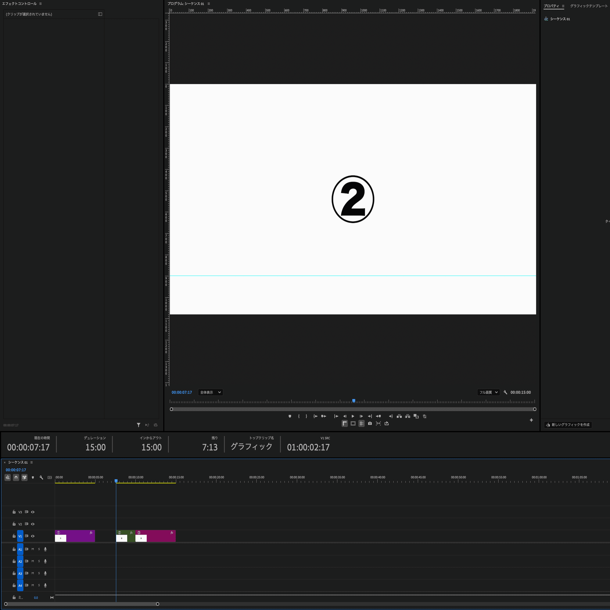Click 新しいグラフィックを作成 button
The height and width of the screenshot is (610, 610).
pyautogui.click(x=568, y=425)
